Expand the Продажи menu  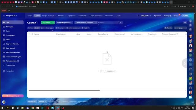coord(72,16)
